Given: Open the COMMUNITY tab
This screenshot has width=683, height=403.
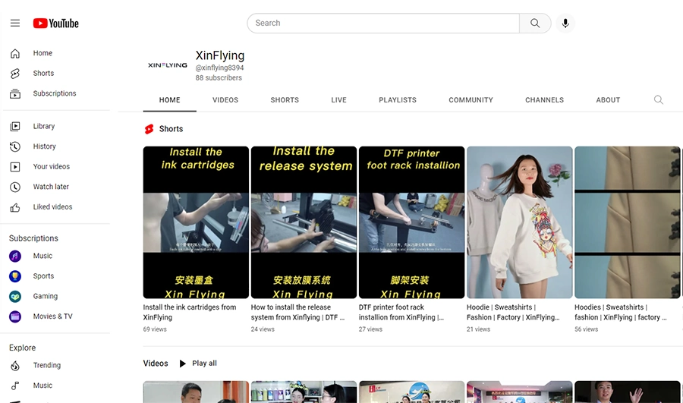Looking at the screenshot, I should coord(471,99).
